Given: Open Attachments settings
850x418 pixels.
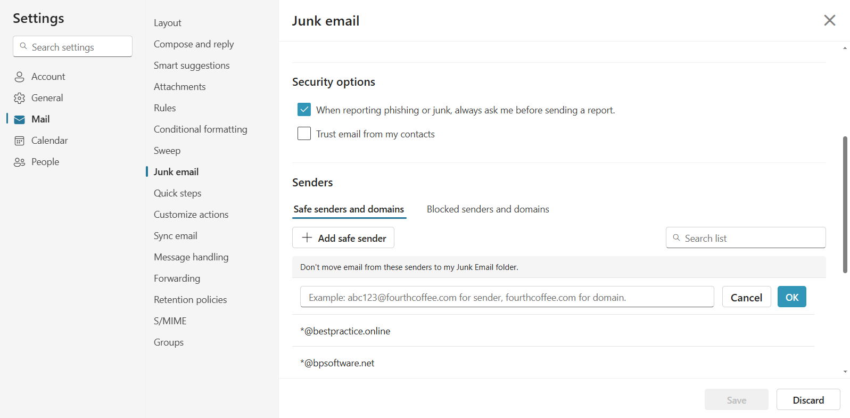Looking at the screenshot, I should coord(179,87).
